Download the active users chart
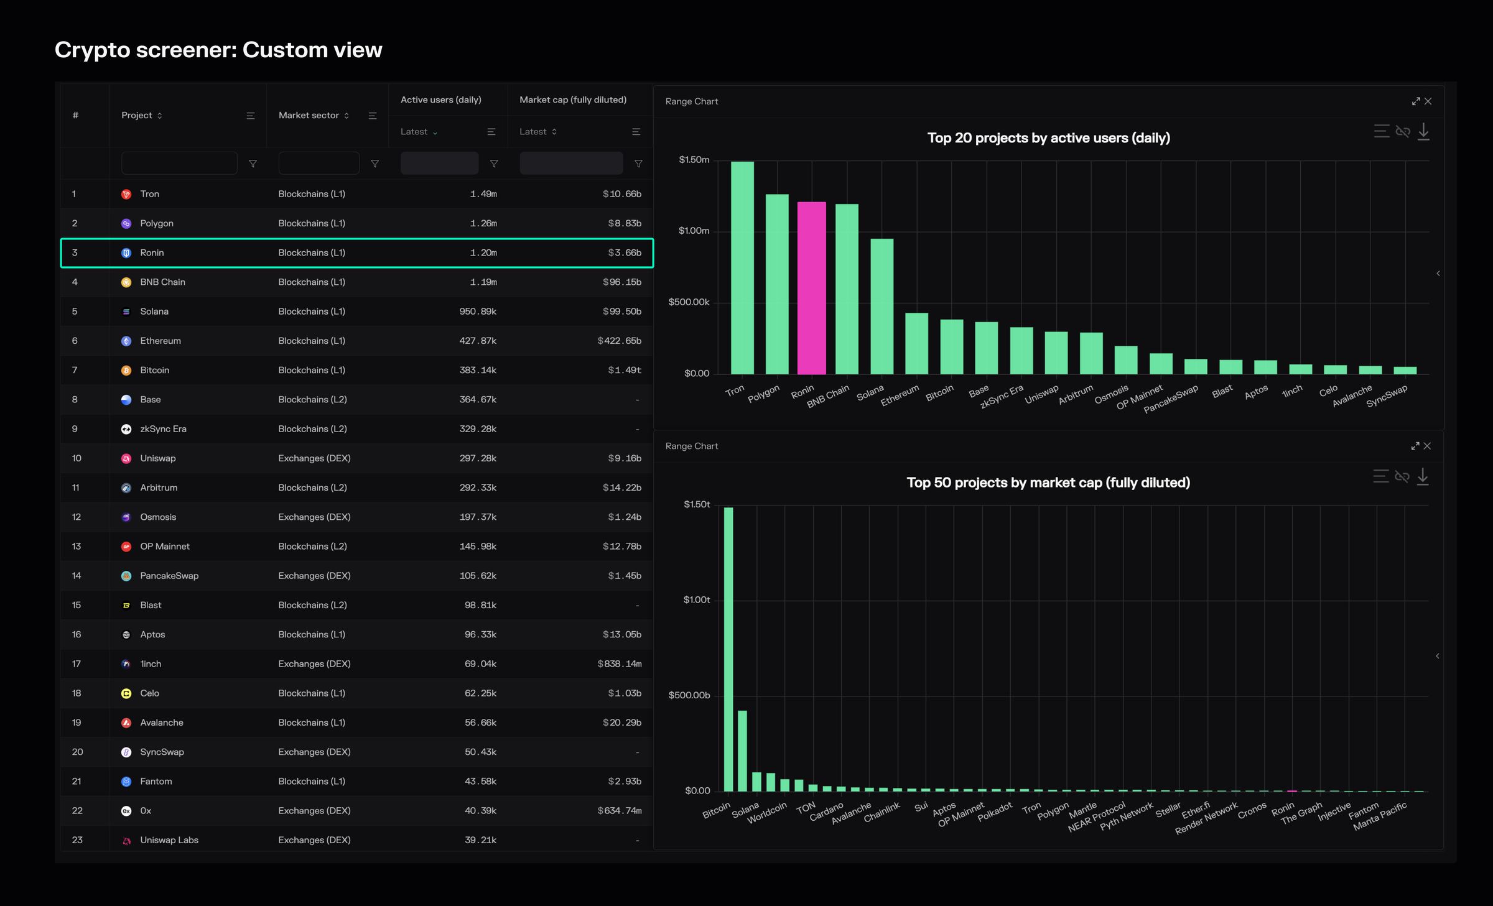The height and width of the screenshot is (906, 1493). tap(1423, 131)
